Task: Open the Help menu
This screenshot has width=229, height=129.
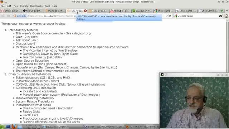Action: (55, 6)
